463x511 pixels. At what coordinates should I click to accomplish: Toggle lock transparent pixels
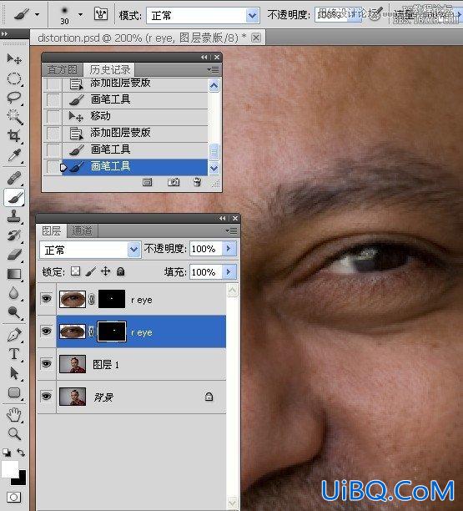tap(76, 271)
